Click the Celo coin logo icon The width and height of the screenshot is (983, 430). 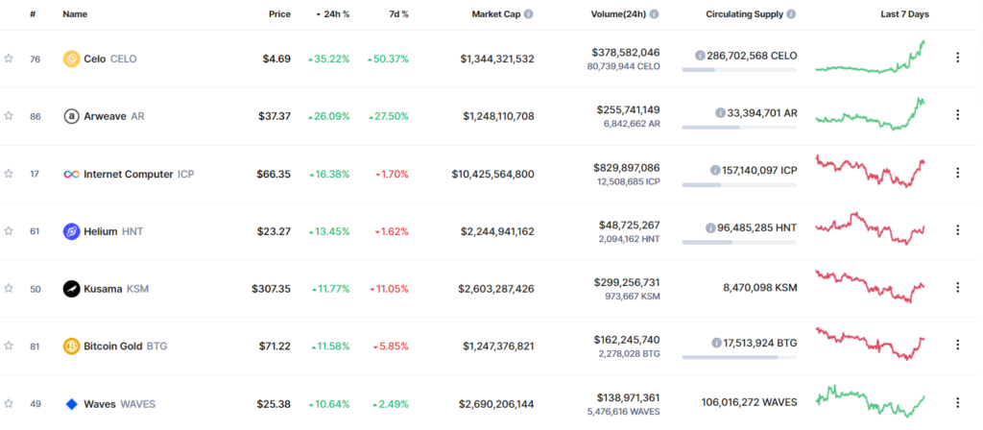(71, 59)
